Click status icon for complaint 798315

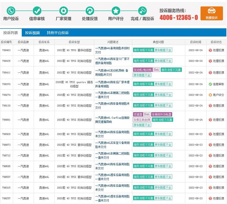pos(210,187)
